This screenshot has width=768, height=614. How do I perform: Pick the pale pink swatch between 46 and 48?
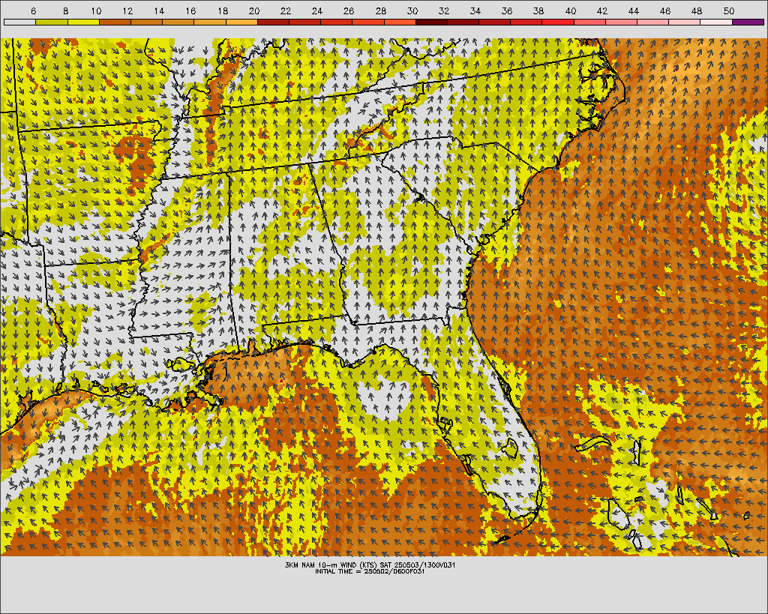[685, 22]
